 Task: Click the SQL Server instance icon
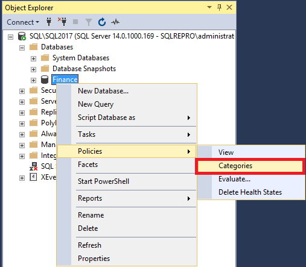[22, 36]
